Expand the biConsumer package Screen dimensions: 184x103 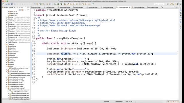[x=7, y=46]
